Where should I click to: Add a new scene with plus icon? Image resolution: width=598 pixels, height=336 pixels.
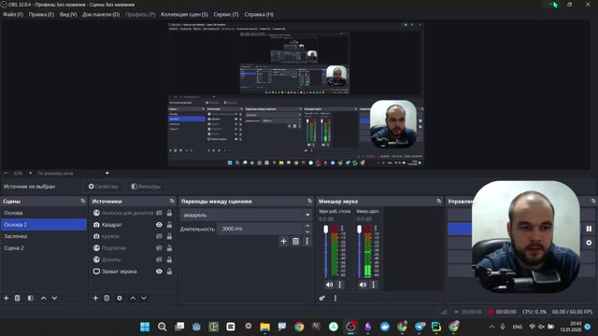[x=7, y=298]
